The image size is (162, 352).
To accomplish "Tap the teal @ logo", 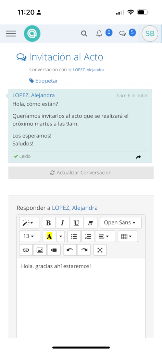I will [32, 34].
